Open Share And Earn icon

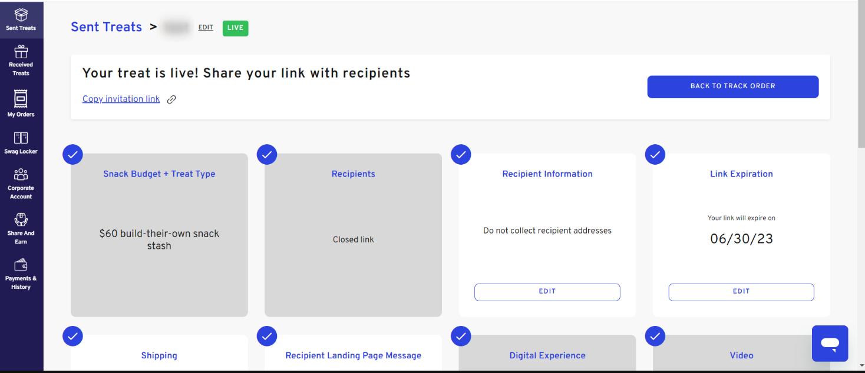point(21,219)
